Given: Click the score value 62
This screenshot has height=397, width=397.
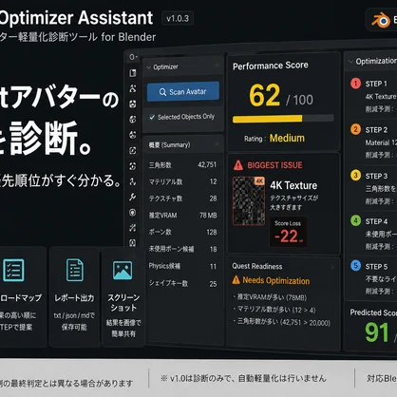Looking at the screenshot, I should [x=265, y=95].
